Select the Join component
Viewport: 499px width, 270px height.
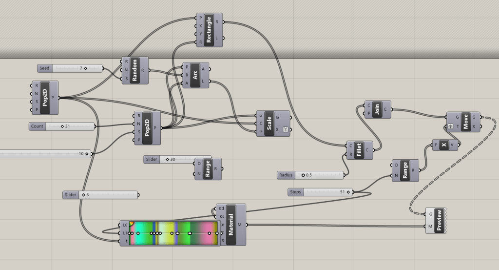tap(377, 109)
